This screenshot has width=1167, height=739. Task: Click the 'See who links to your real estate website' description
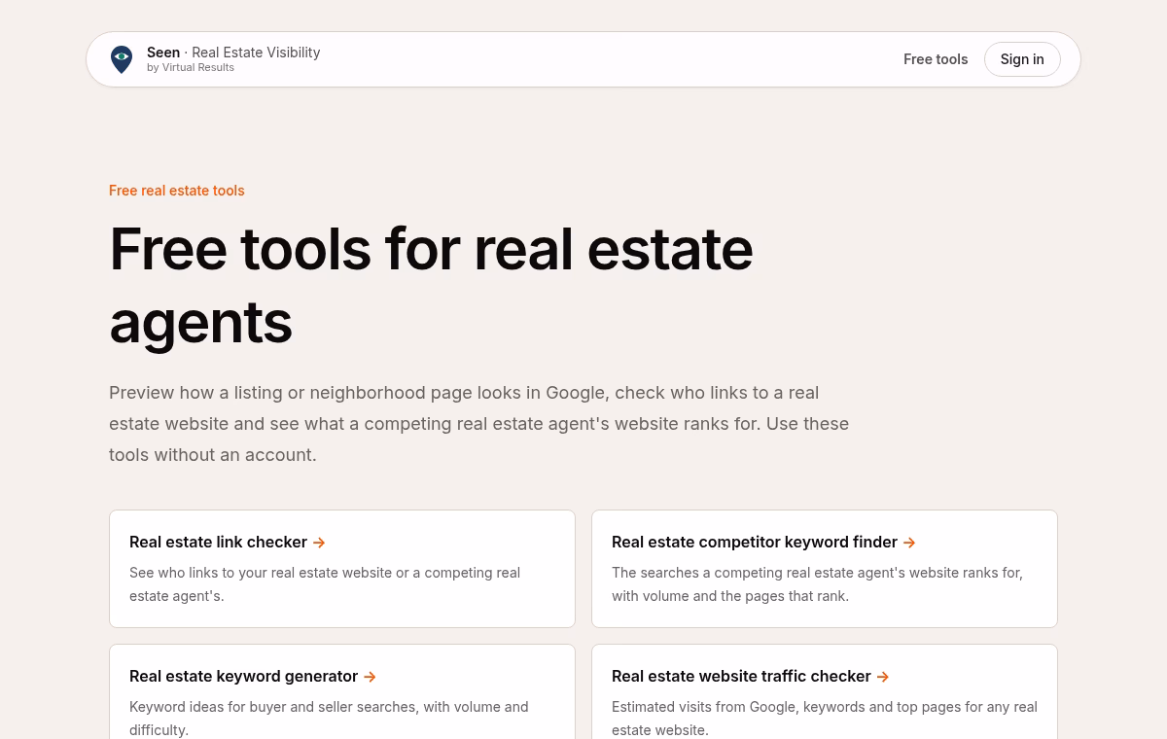point(325,584)
